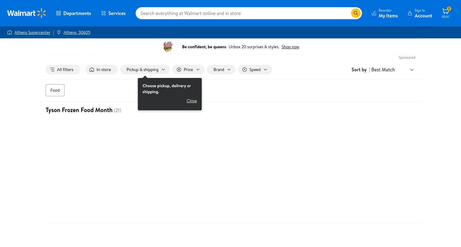Open the Services menu
This screenshot has height=247, width=461.
coord(113,13)
